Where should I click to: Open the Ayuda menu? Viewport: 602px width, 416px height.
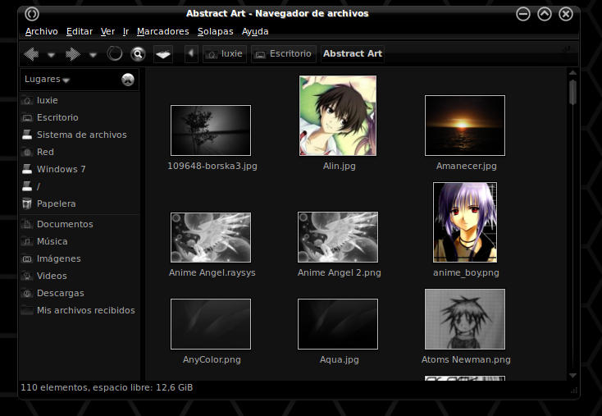click(x=255, y=31)
